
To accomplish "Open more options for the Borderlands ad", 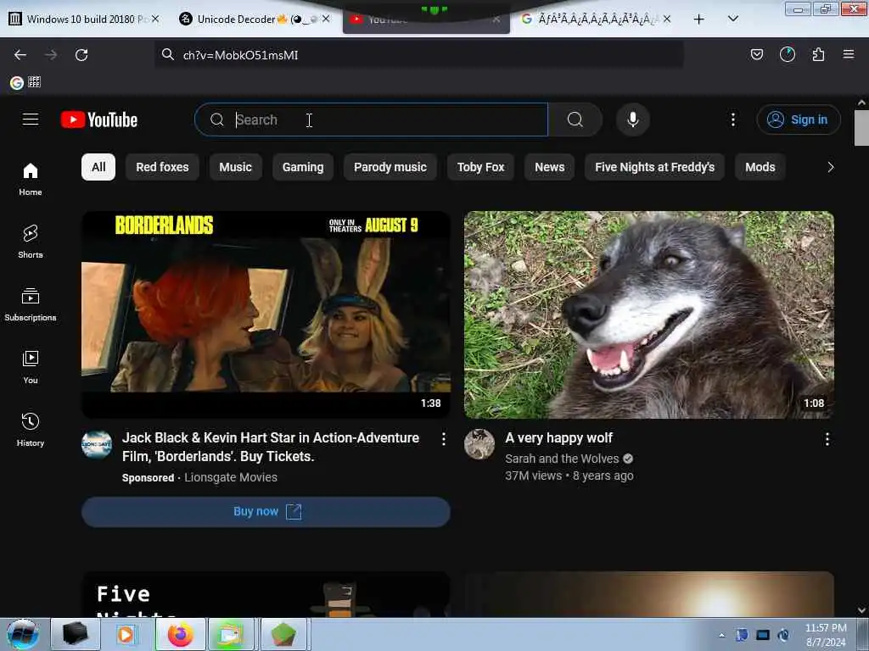I will click(x=443, y=439).
